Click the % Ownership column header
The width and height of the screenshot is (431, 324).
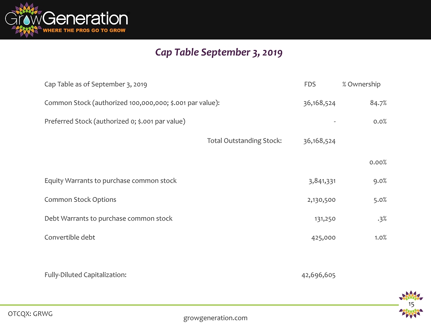point(361,84)
